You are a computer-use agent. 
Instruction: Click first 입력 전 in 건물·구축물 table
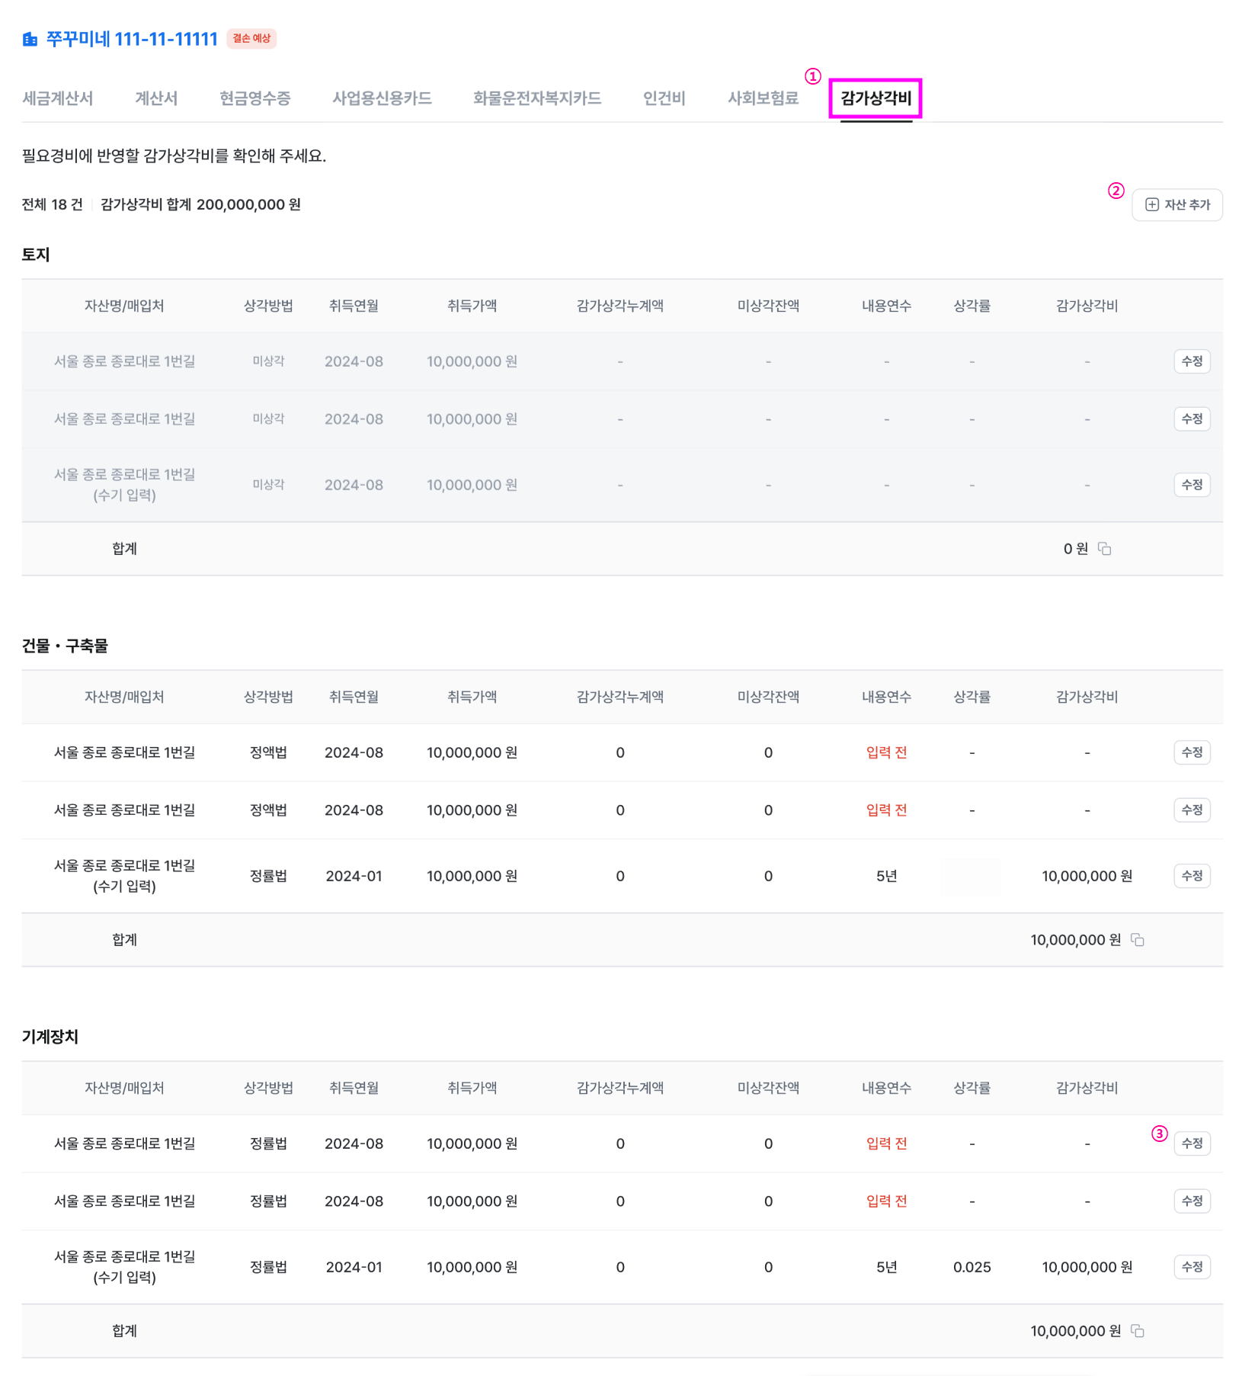click(x=886, y=752)
